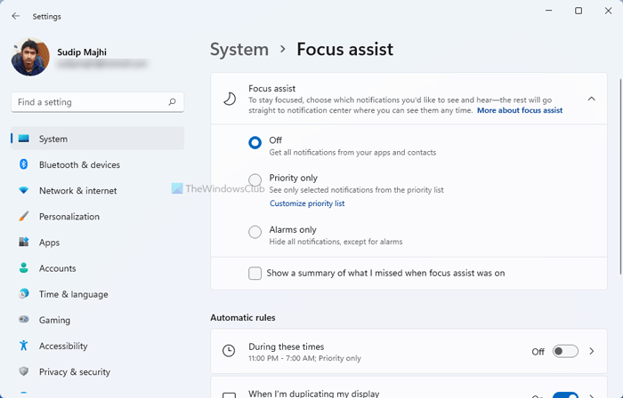
Task: Expand During these times rule arrow
Action: (x=592, y=352)
